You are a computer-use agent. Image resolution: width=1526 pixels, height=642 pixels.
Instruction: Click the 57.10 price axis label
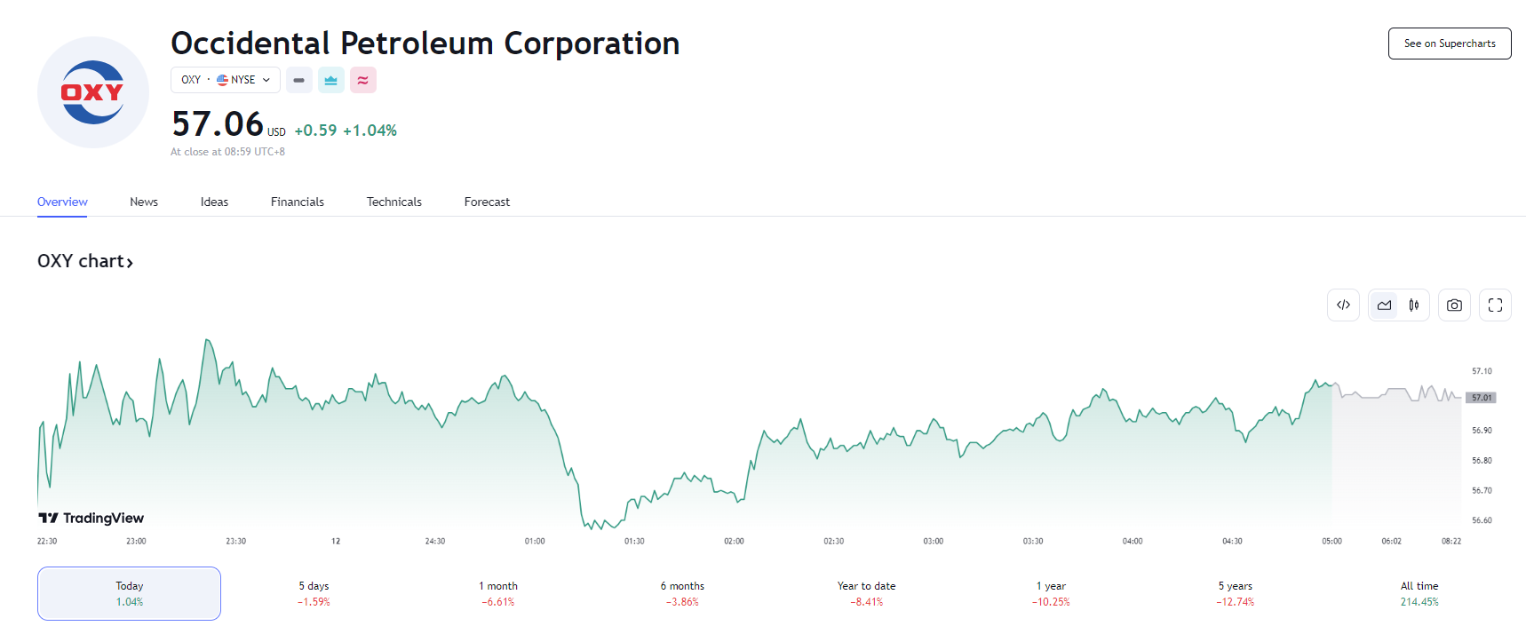1482,371
